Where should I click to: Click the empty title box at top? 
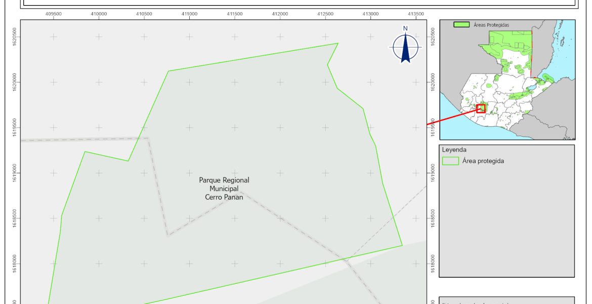coord(299,3)
